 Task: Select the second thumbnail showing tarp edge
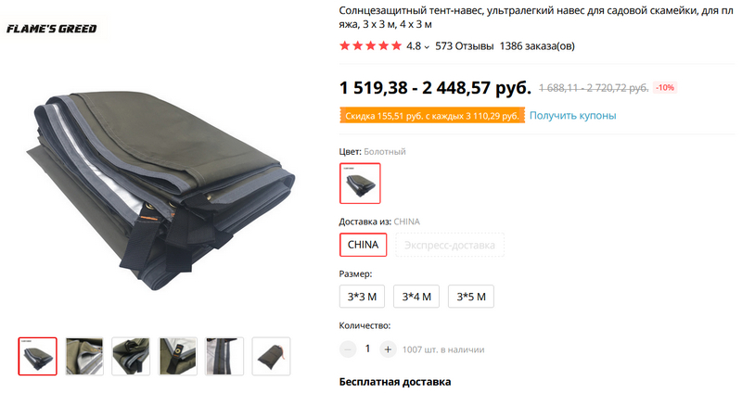(84, 356)
